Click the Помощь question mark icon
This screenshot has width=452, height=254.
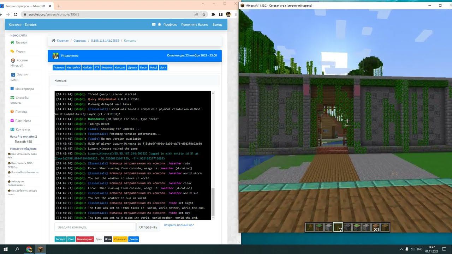coord(12,111)
